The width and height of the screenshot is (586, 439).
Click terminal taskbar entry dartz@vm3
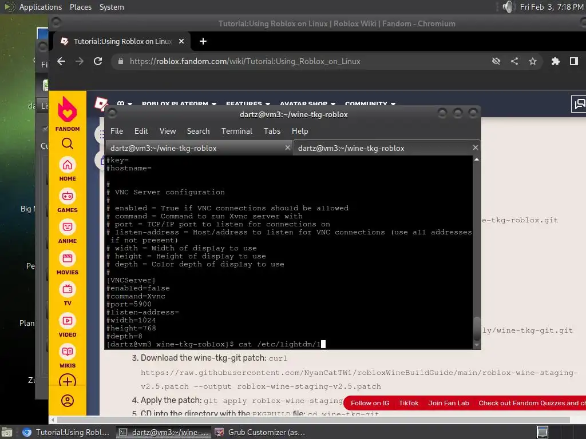click(163, 432)
